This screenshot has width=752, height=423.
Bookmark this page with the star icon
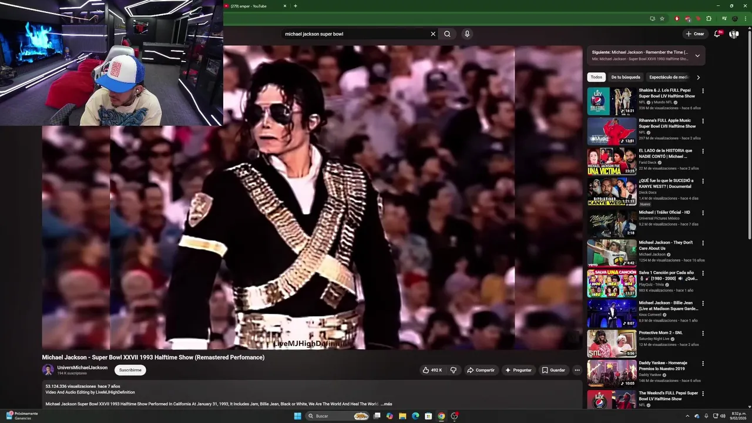pyautogui.click(x=662, y=19)
